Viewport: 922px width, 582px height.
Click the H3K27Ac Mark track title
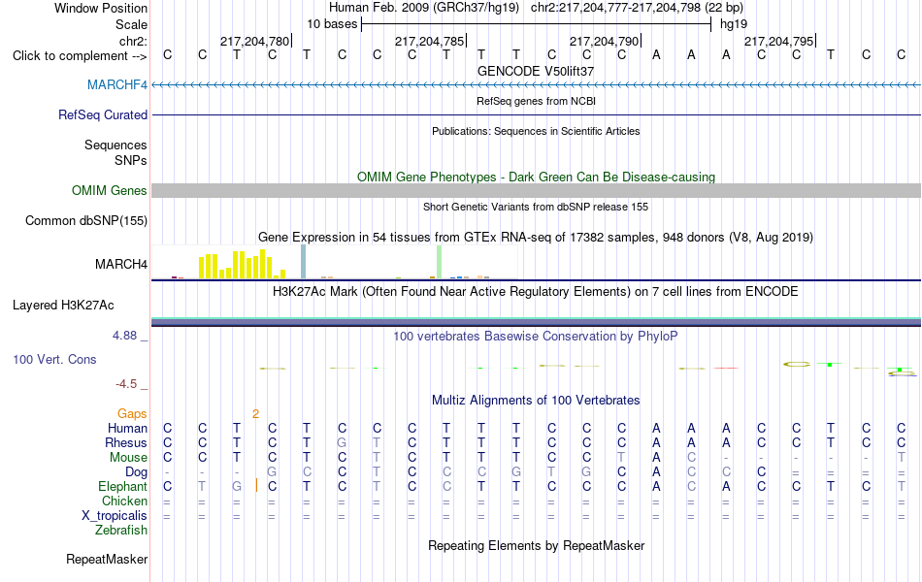point(536,292)
